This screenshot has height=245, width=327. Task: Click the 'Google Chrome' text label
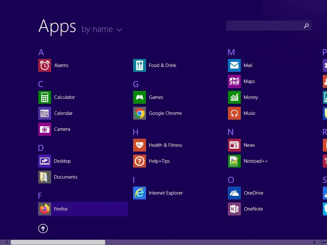click(165, 113)
